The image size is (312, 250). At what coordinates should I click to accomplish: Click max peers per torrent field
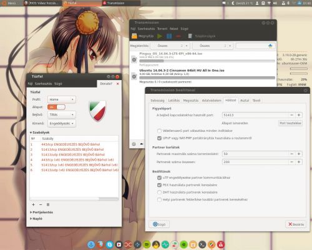[255, 154]
